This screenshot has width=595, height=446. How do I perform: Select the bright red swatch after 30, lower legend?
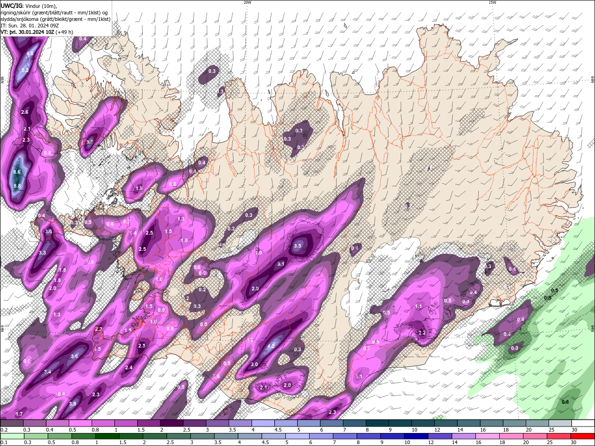[x=582, y=436]
